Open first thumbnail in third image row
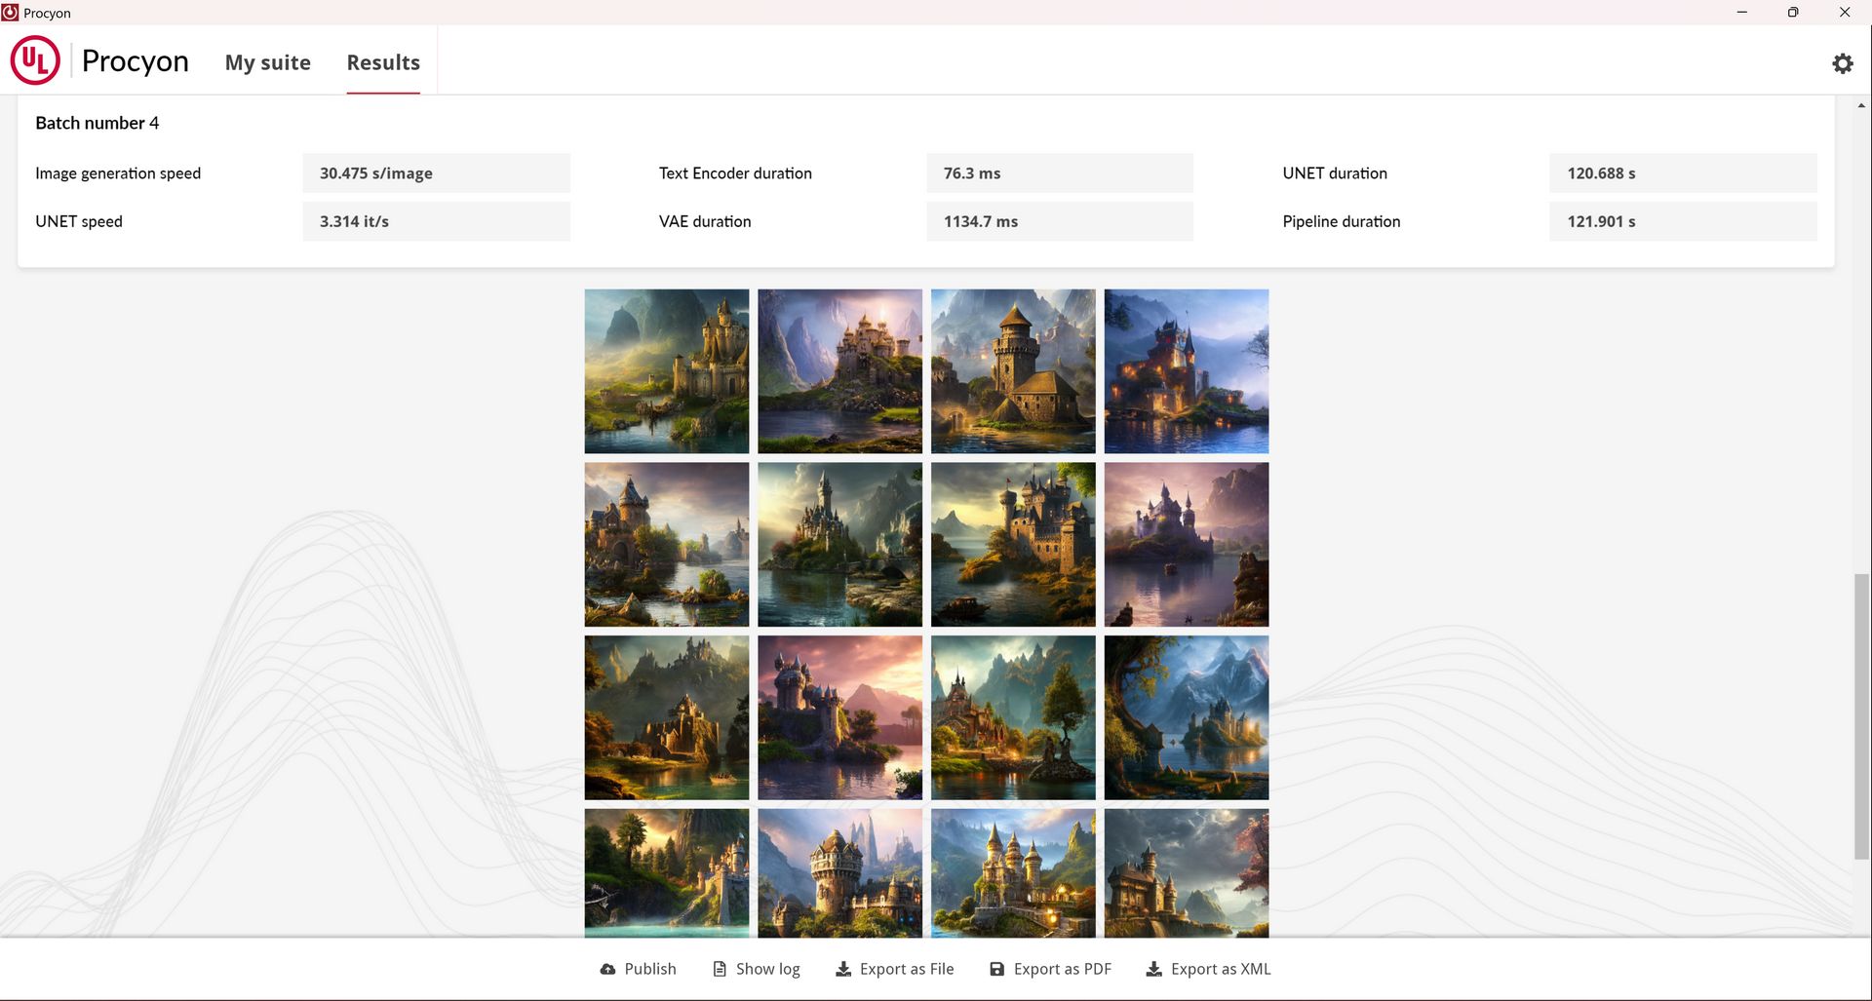 point(667,718)
